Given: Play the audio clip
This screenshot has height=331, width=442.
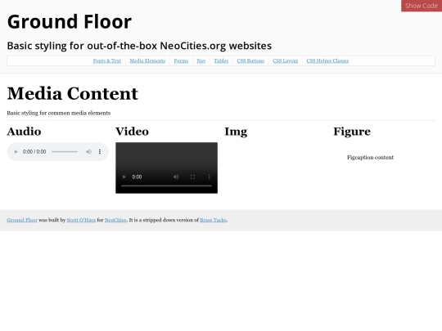Looking at the screenshot, I should click(16, 152).
